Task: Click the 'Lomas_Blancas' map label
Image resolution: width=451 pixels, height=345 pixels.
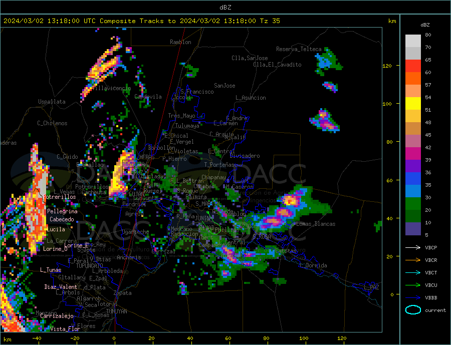Action: click(316, 224)
